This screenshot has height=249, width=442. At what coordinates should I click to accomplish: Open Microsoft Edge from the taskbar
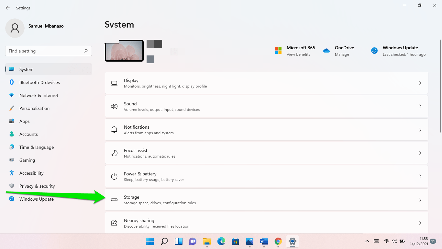(221, 241)
